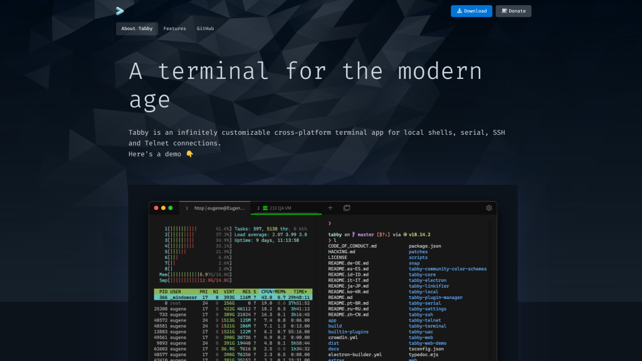
Task: Click 'tabby-web-demo' directory name
Action: [428, 343]
